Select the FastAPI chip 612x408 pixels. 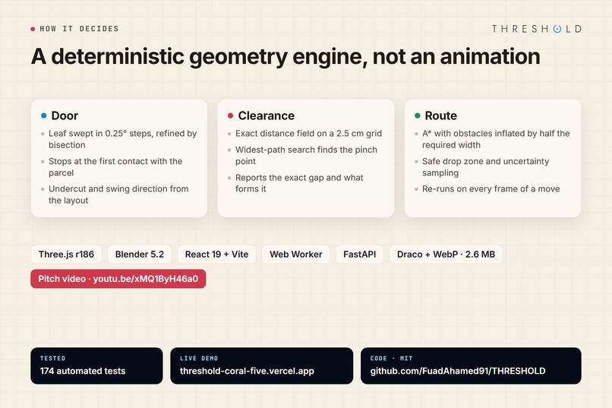[x=359, y=255]
